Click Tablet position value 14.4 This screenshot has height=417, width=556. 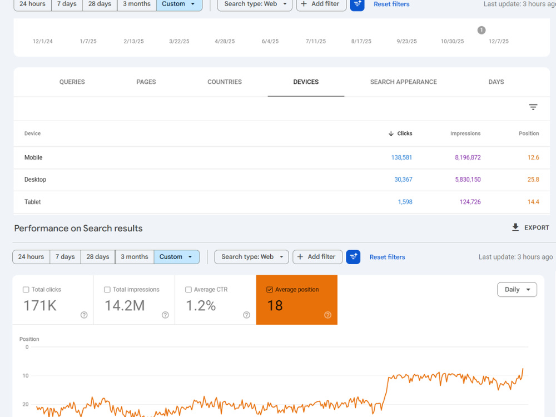click(533, 202)
